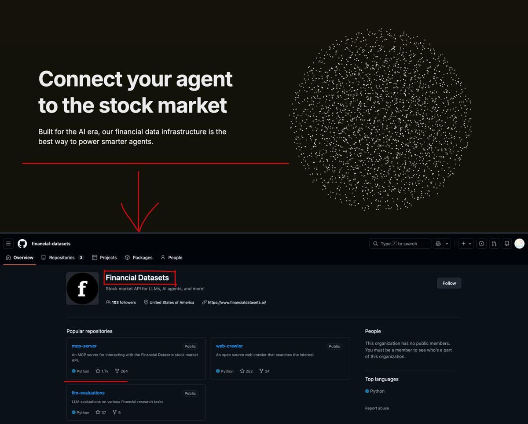Open the People tab
528x424 pixels.
[x=171, y=258]
